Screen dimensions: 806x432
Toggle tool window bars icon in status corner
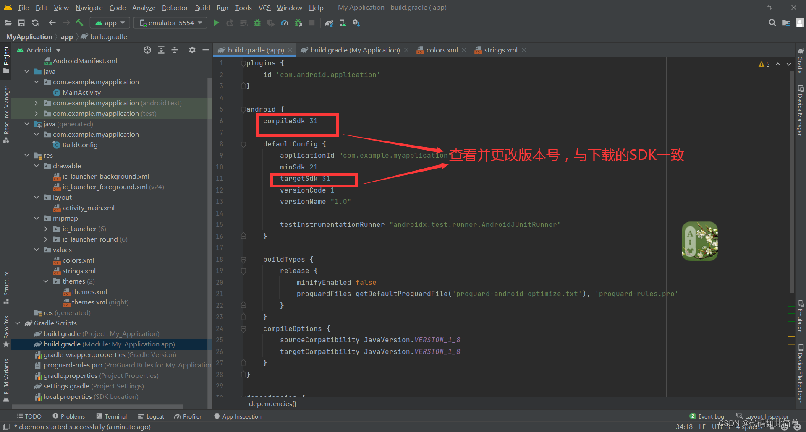click(x=6, y=427)
